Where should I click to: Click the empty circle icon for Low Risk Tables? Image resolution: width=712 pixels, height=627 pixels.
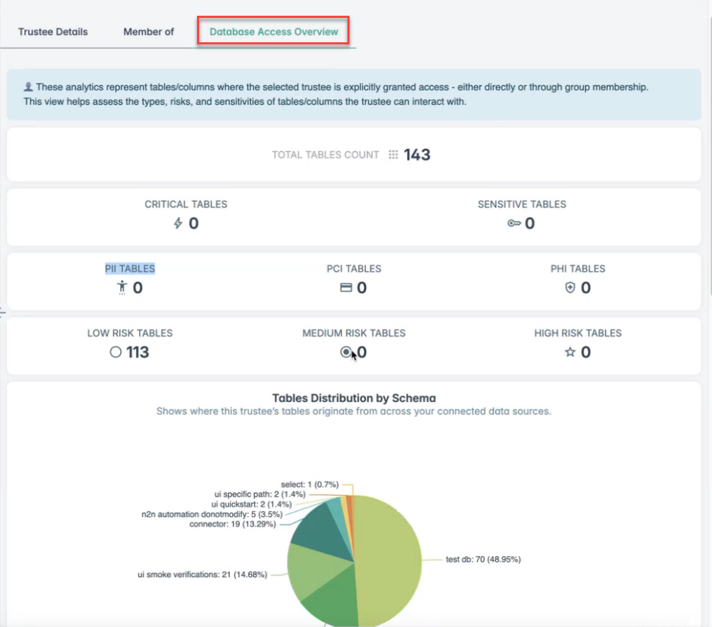(x=115, y=353)
